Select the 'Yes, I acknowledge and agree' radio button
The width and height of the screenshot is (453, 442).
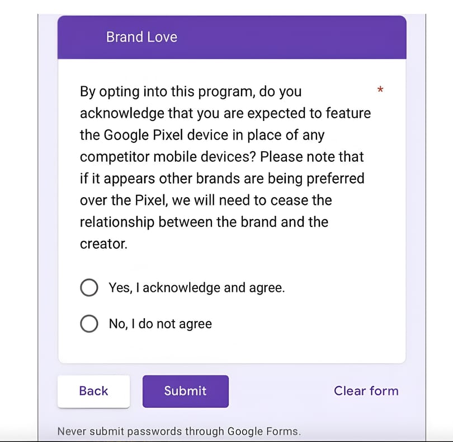(x=89, y=287)
